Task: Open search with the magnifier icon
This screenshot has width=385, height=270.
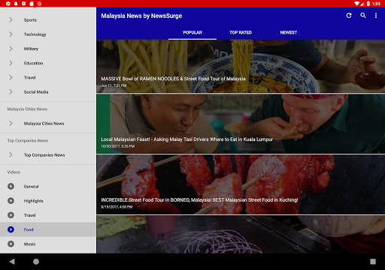Action: click(363, 16)
